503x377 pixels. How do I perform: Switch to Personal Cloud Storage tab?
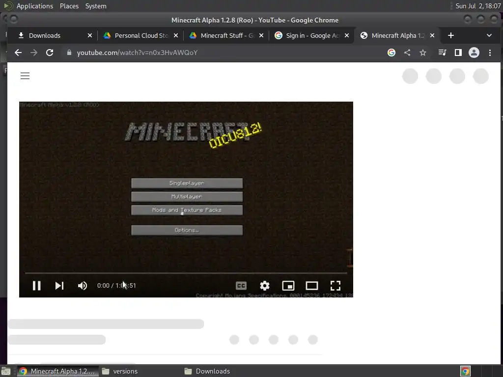(141, 35)
